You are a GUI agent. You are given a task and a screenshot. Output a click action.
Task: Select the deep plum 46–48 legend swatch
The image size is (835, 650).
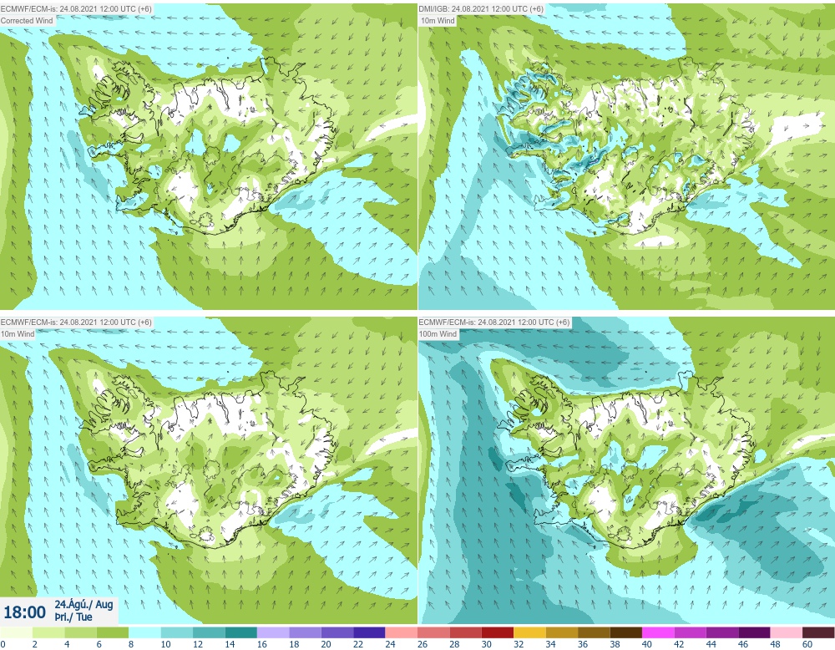click(x=754, y=632)
